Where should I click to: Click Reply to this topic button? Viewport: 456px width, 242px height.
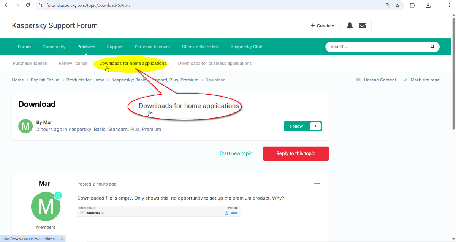296,153
